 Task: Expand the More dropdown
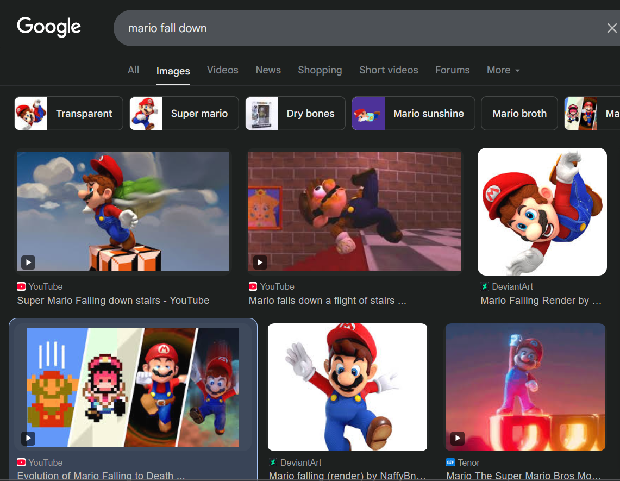pos(503,70)
